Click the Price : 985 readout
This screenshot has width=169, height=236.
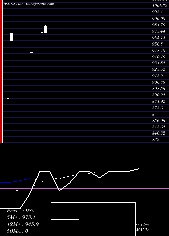21,211
